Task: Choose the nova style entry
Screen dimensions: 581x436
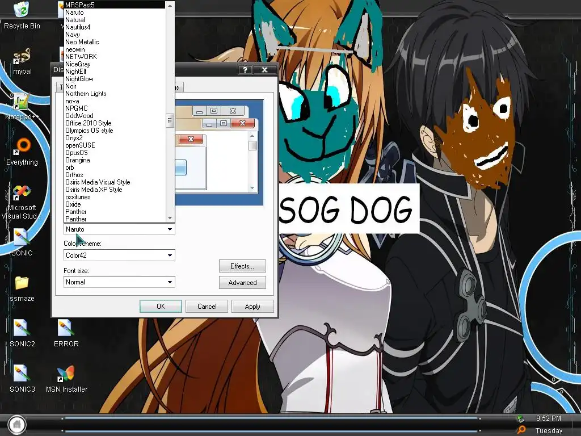Action: (115, 101)
